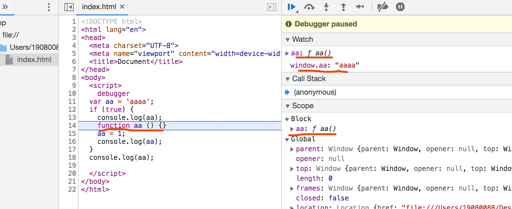Hide the navigator pane icon
Viewport: 512px width, 209px height.
(x=69, y=7)
